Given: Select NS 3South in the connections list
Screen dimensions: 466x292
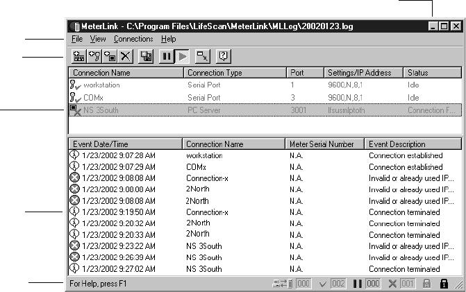Looking at the screenshot, I should tap(101, 110).
